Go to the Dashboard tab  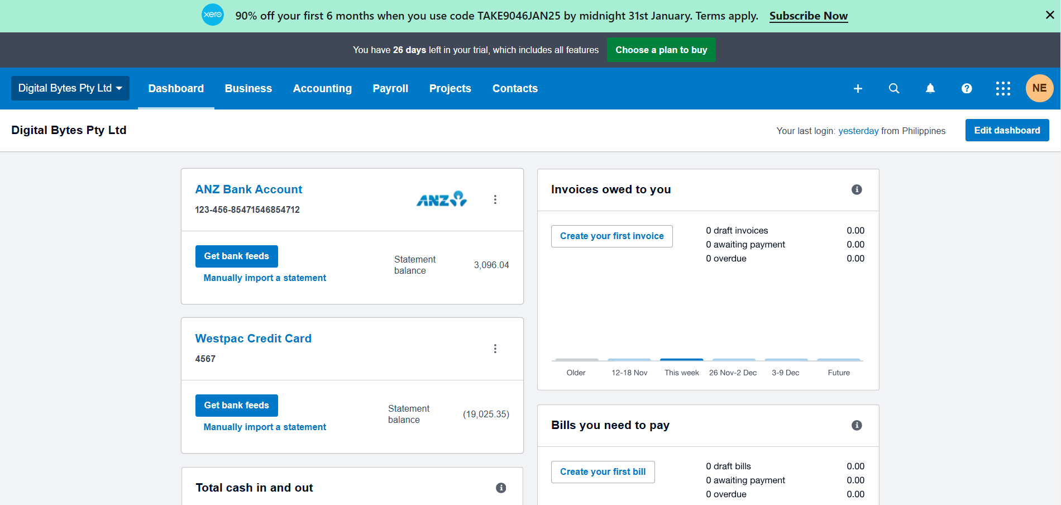pos(176,88)
